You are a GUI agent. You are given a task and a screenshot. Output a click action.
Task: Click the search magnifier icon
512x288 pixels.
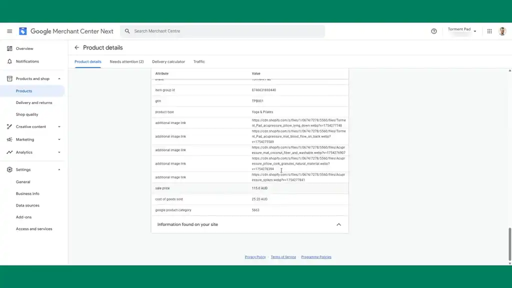pyautogui.click(x=127, y=31)
